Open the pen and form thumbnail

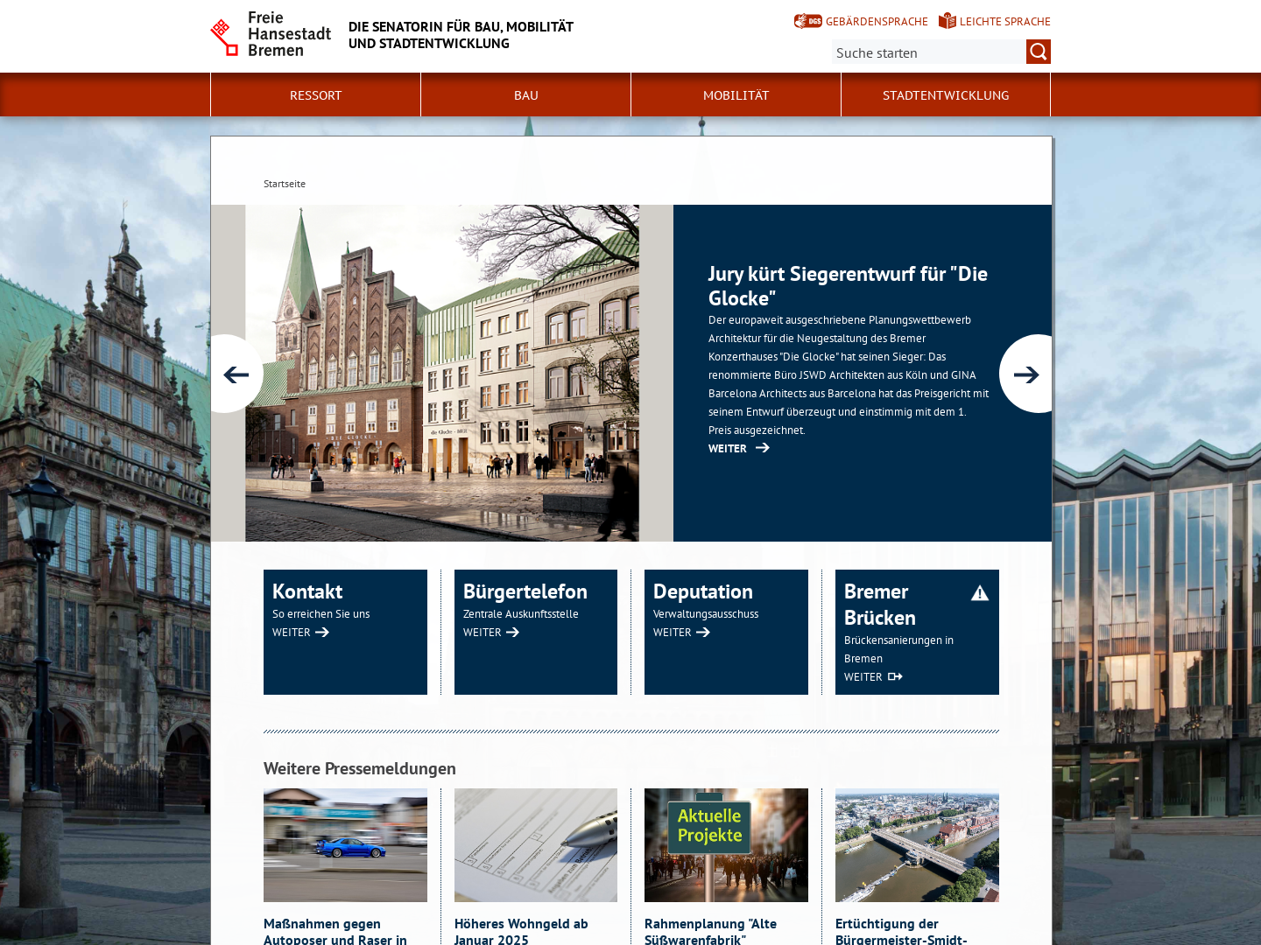click(536, 845)
